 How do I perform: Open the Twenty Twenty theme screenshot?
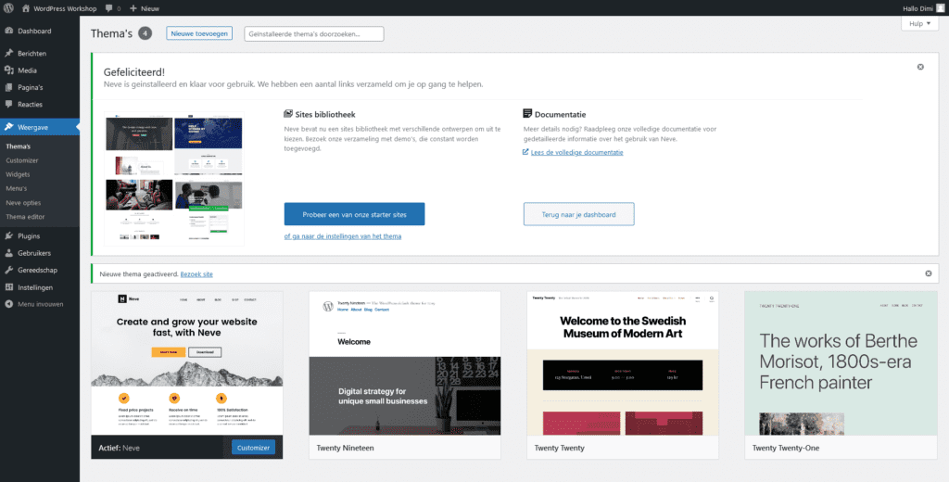click(x=623, y=363)
